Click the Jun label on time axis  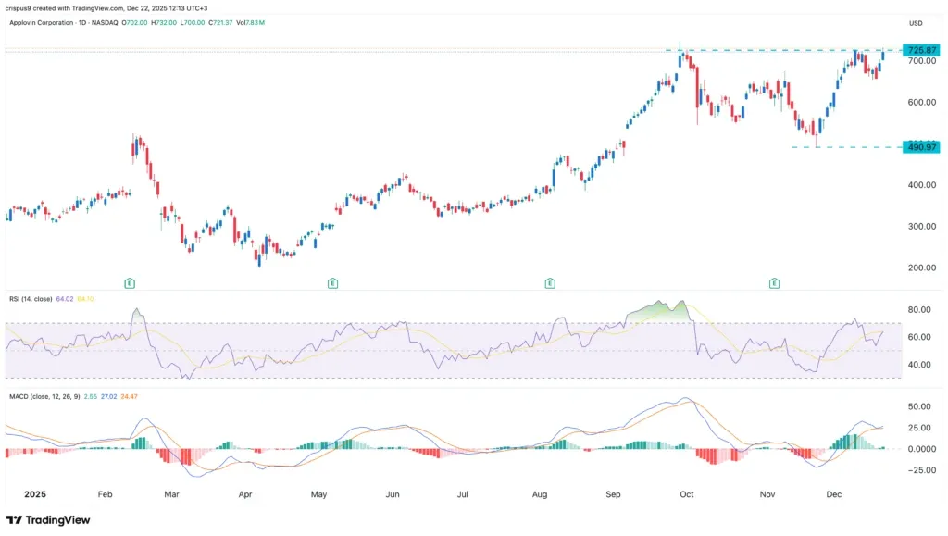tap(393, 494)
